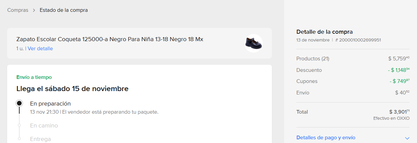Click the Envío cost amount

pyautogui.click(x=402, y=92)
